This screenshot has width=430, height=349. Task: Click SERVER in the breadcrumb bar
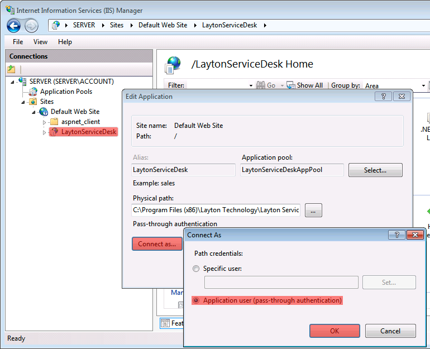84,25
